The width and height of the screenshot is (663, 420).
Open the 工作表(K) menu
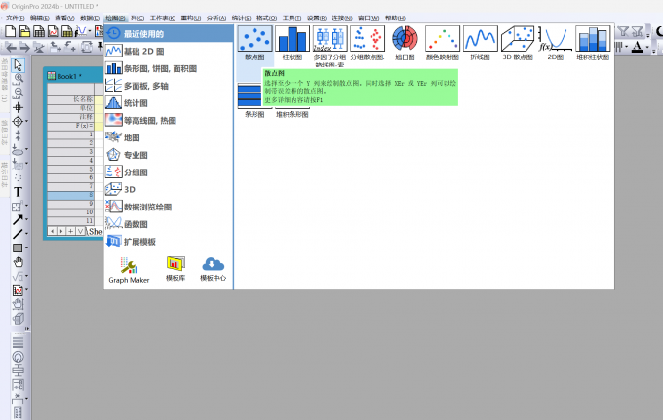[163, 18]
